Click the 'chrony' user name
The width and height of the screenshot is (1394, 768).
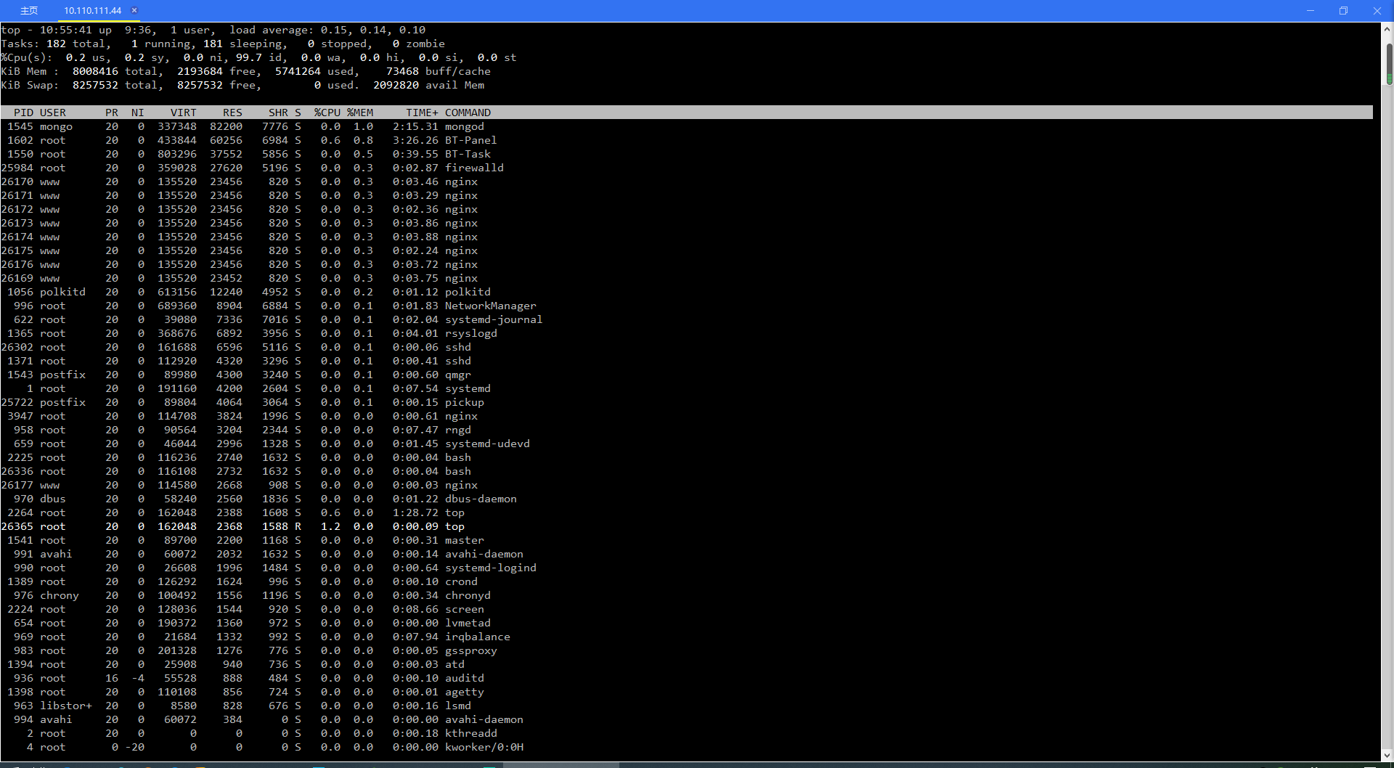coord(60,595)
